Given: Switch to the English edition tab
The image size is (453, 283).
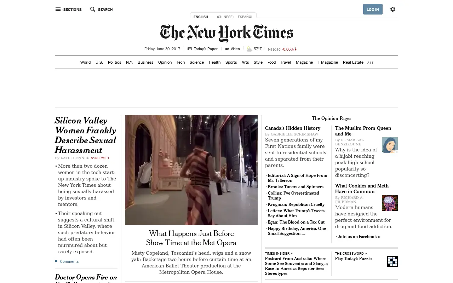Looking at the screenshot, I should point(201,17).
